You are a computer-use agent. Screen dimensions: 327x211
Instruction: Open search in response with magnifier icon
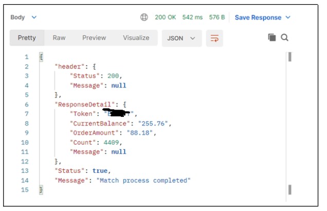click(x=284, y=38)
